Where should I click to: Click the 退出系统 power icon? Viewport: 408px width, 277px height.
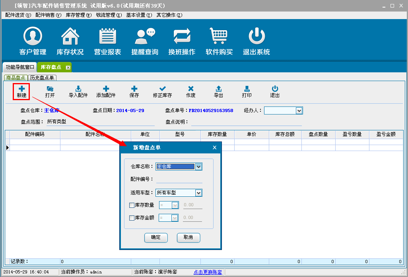tap(256, 37)
